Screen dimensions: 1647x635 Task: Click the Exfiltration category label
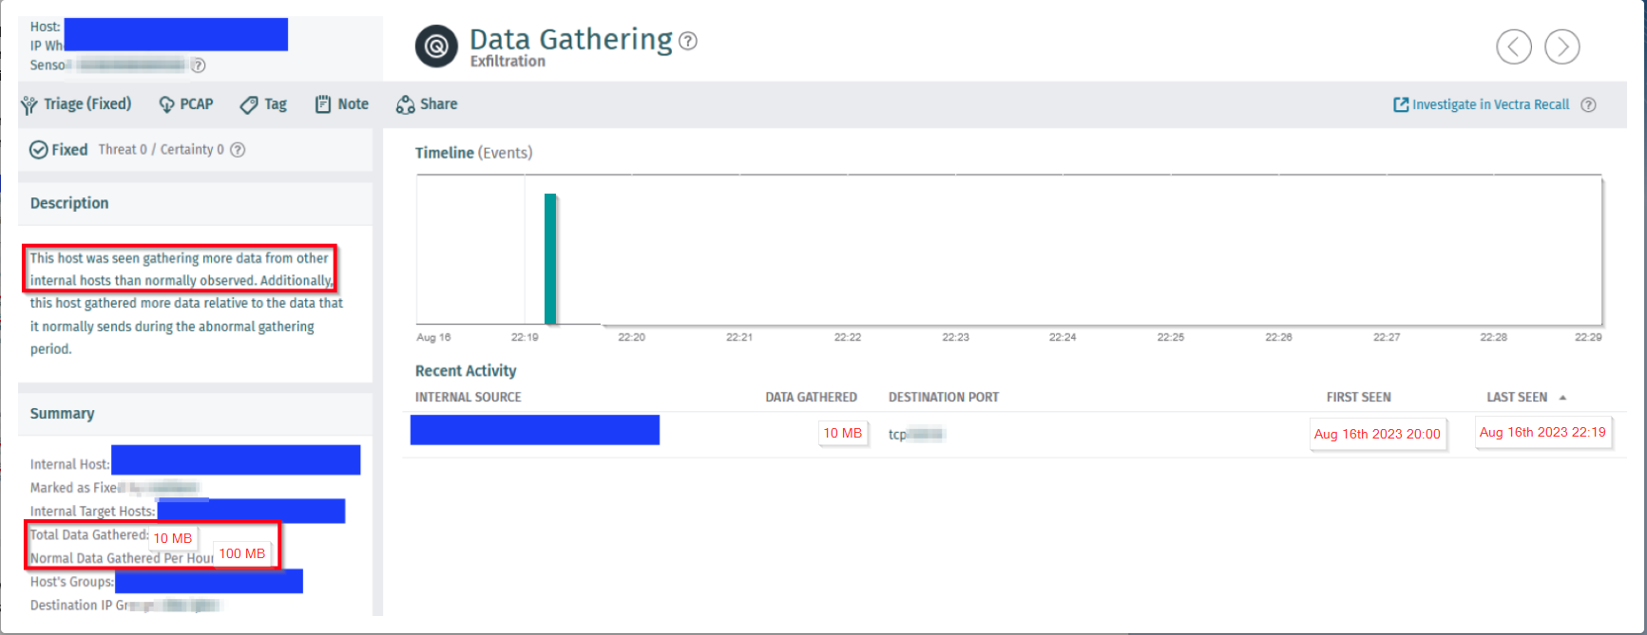pyautogui.click(x=508, y=62)
